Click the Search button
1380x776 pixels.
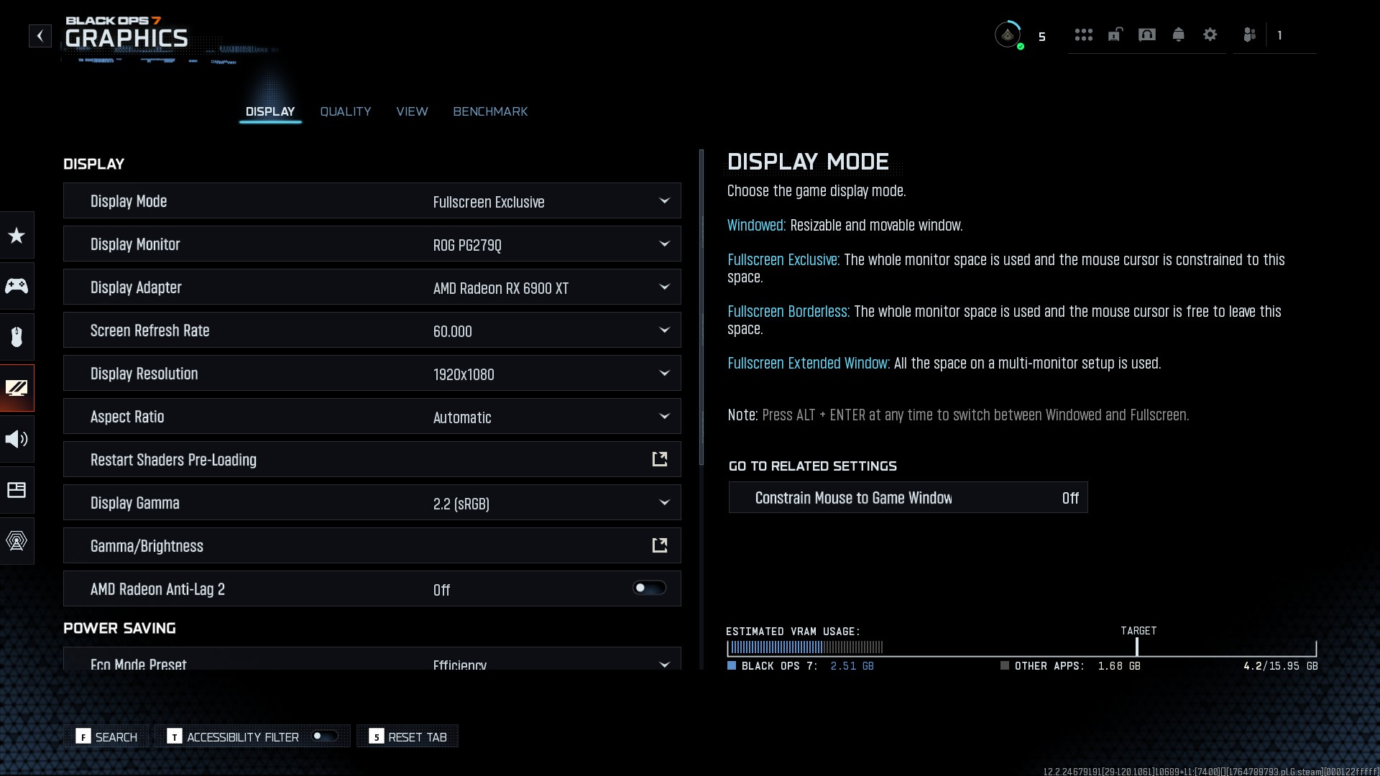(106, 736)
